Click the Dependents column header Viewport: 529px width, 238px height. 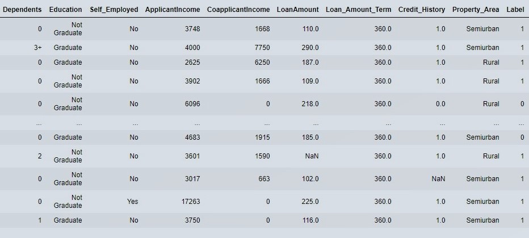tap(22, 10)
